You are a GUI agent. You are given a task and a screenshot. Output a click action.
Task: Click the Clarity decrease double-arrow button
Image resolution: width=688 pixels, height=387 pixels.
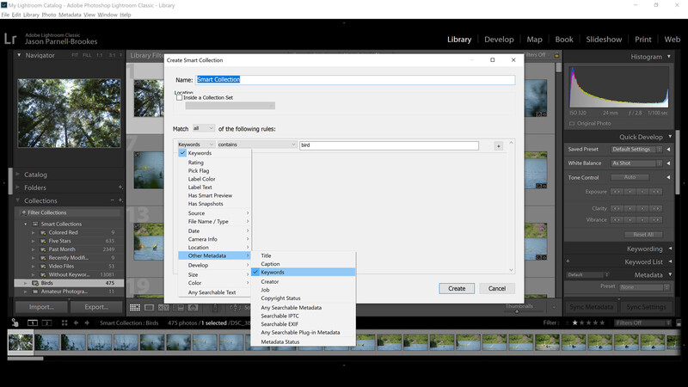click(x=617, y=208)
